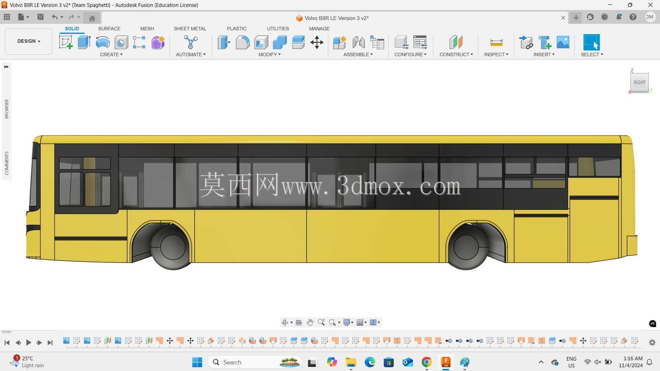This screenshot has height=371, width=660.
Task: Expand the AUTOMATE menu
Action: [x=191, y=54]
